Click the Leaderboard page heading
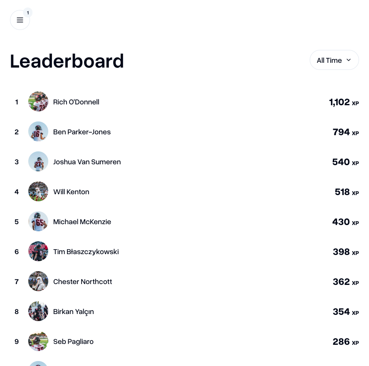 click(67, 61)
